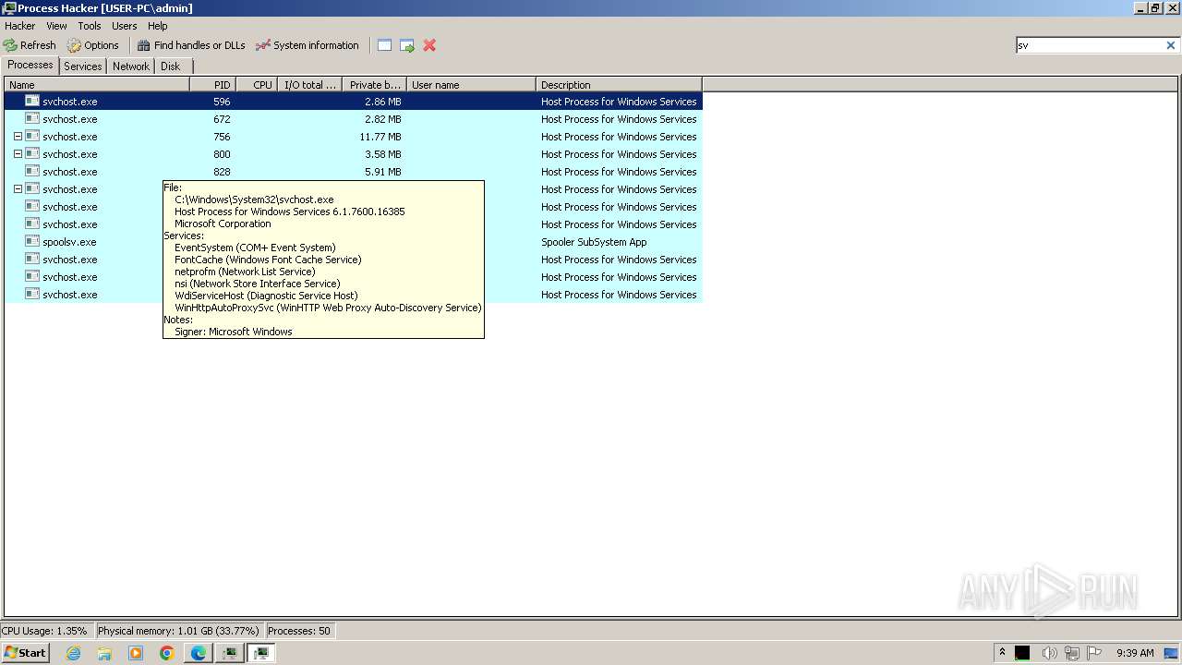The width and height of the screenshot is (1182, 665).
Task: Open System information window
Action: [307, 45]
